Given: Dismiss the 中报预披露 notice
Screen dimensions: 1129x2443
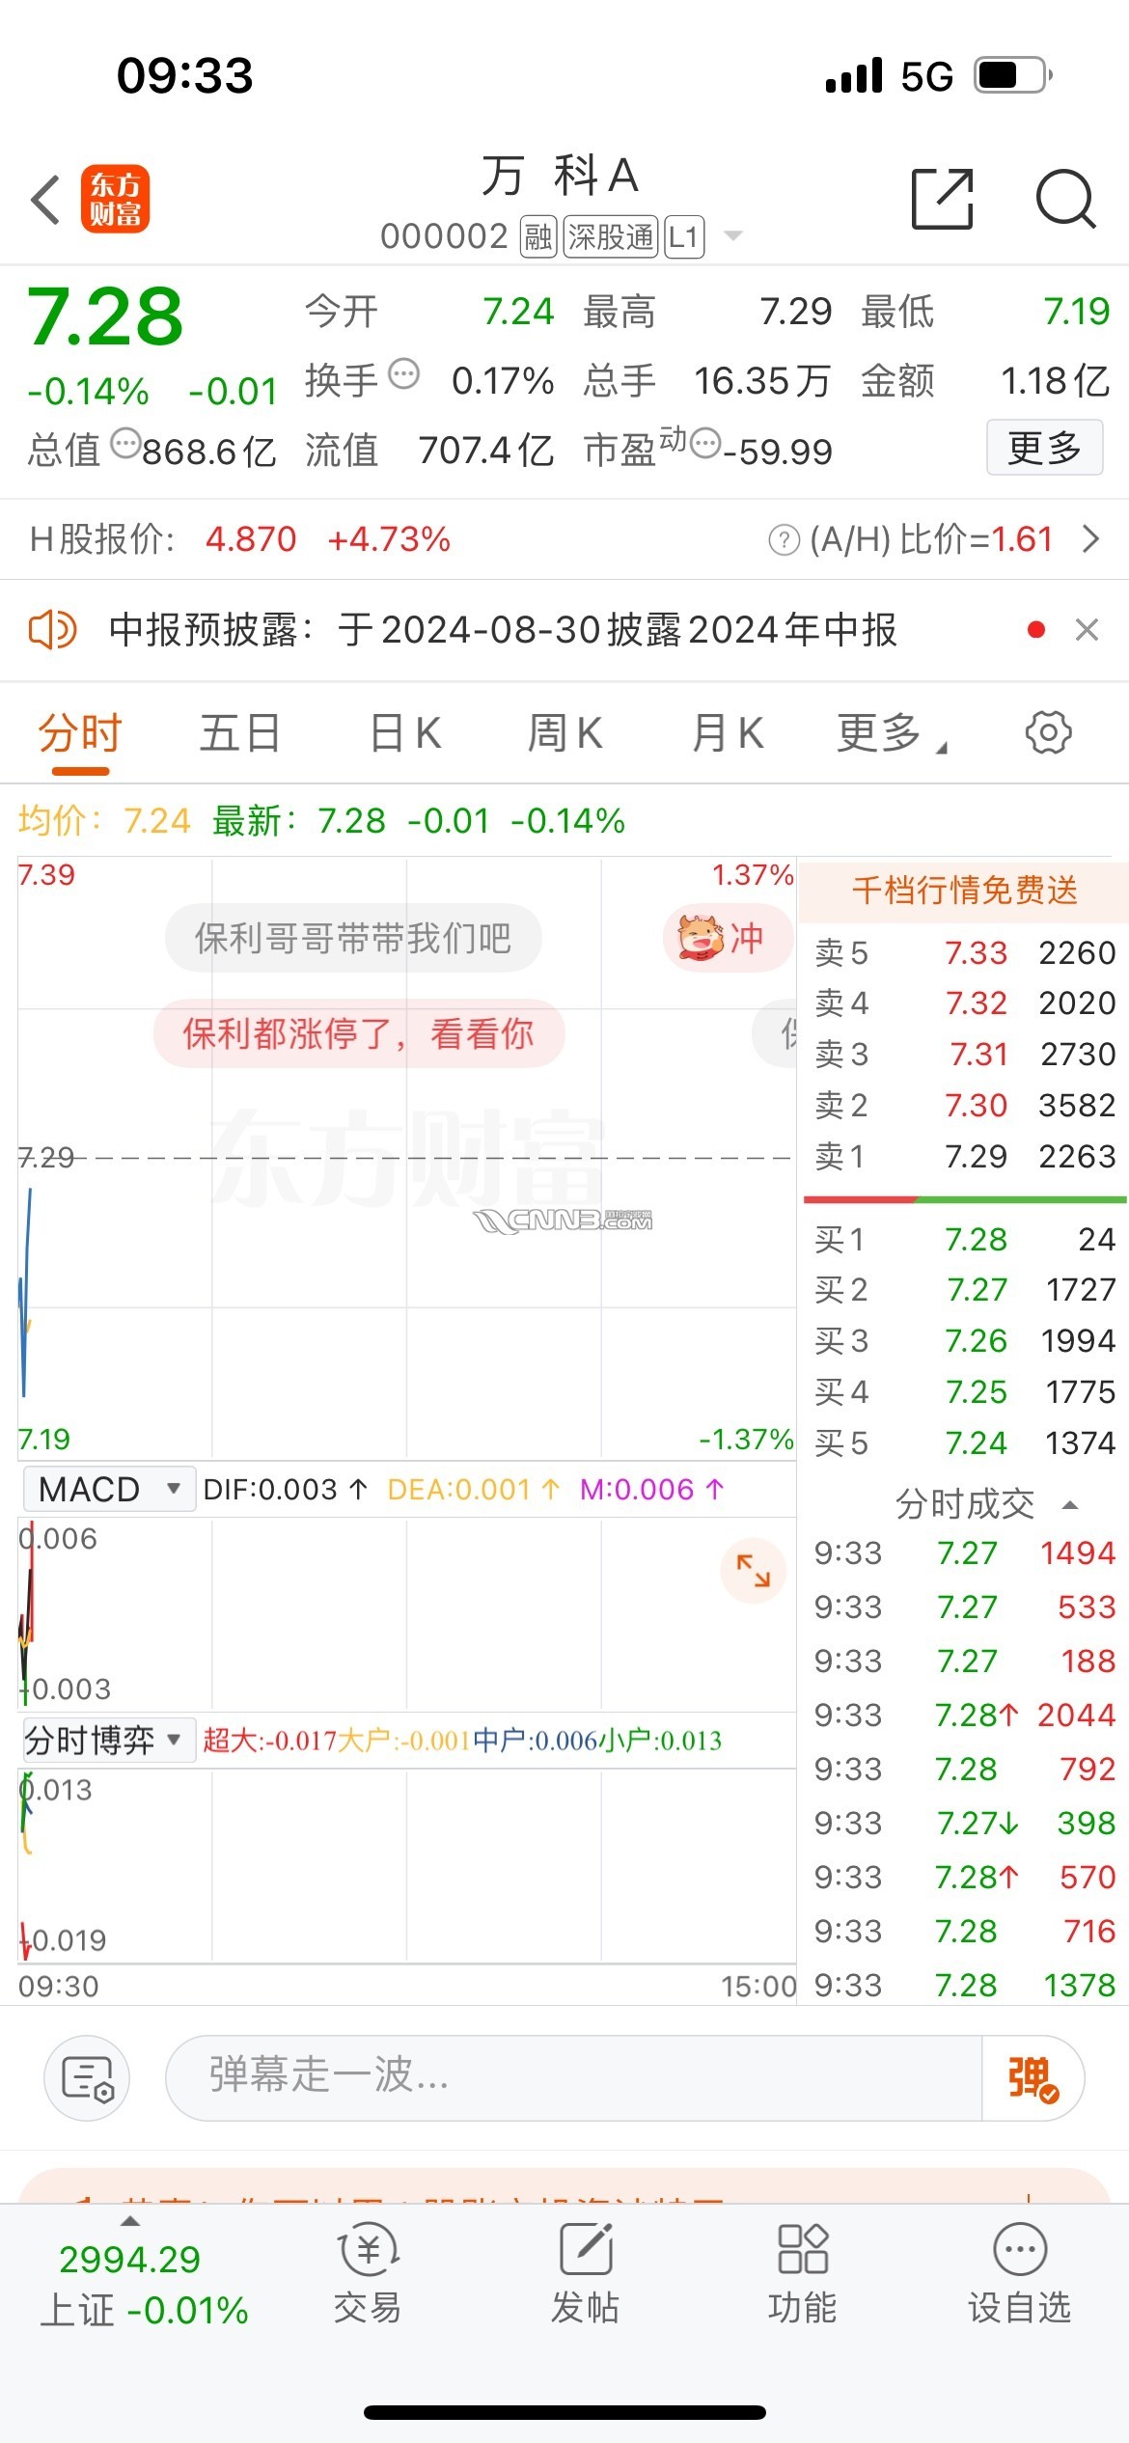Looking at the screenshot, I should 1087,630.
